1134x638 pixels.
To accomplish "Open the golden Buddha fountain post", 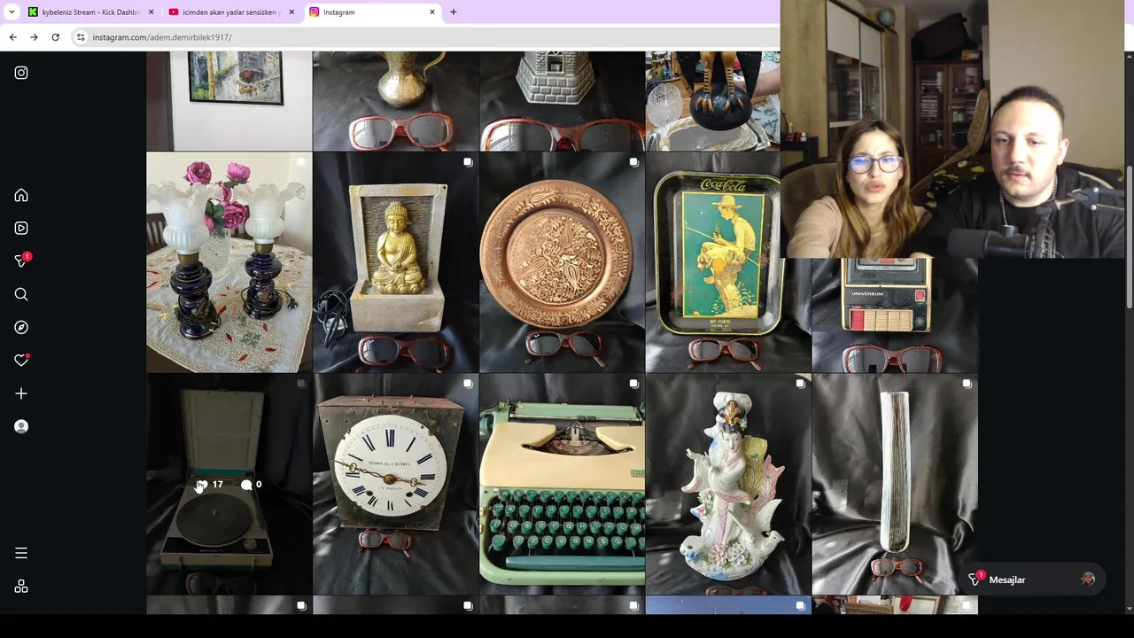I will click(395, 262).
